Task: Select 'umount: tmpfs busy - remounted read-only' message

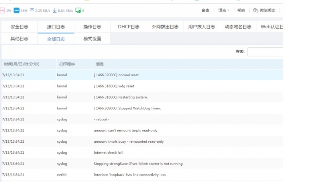Action: 128,141
